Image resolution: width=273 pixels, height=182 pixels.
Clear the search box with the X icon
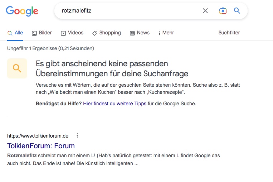pos(205,11)
